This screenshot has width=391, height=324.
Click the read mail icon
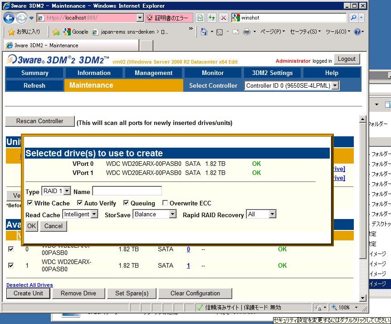pyautogui.click(x=236, y=32)
